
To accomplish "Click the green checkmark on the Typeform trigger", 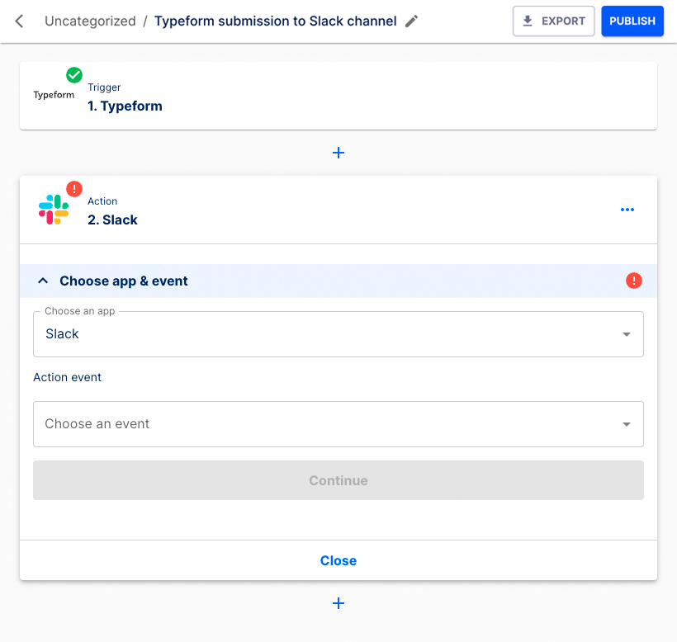I will (x=73, y=73).
